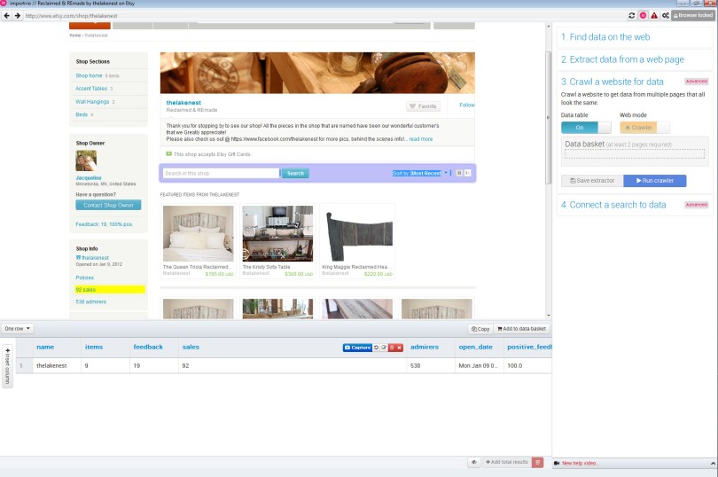Expand the Sort by Most Recent dropdown
This screenshot has height=477, width=718.
(x=446, y=173)
